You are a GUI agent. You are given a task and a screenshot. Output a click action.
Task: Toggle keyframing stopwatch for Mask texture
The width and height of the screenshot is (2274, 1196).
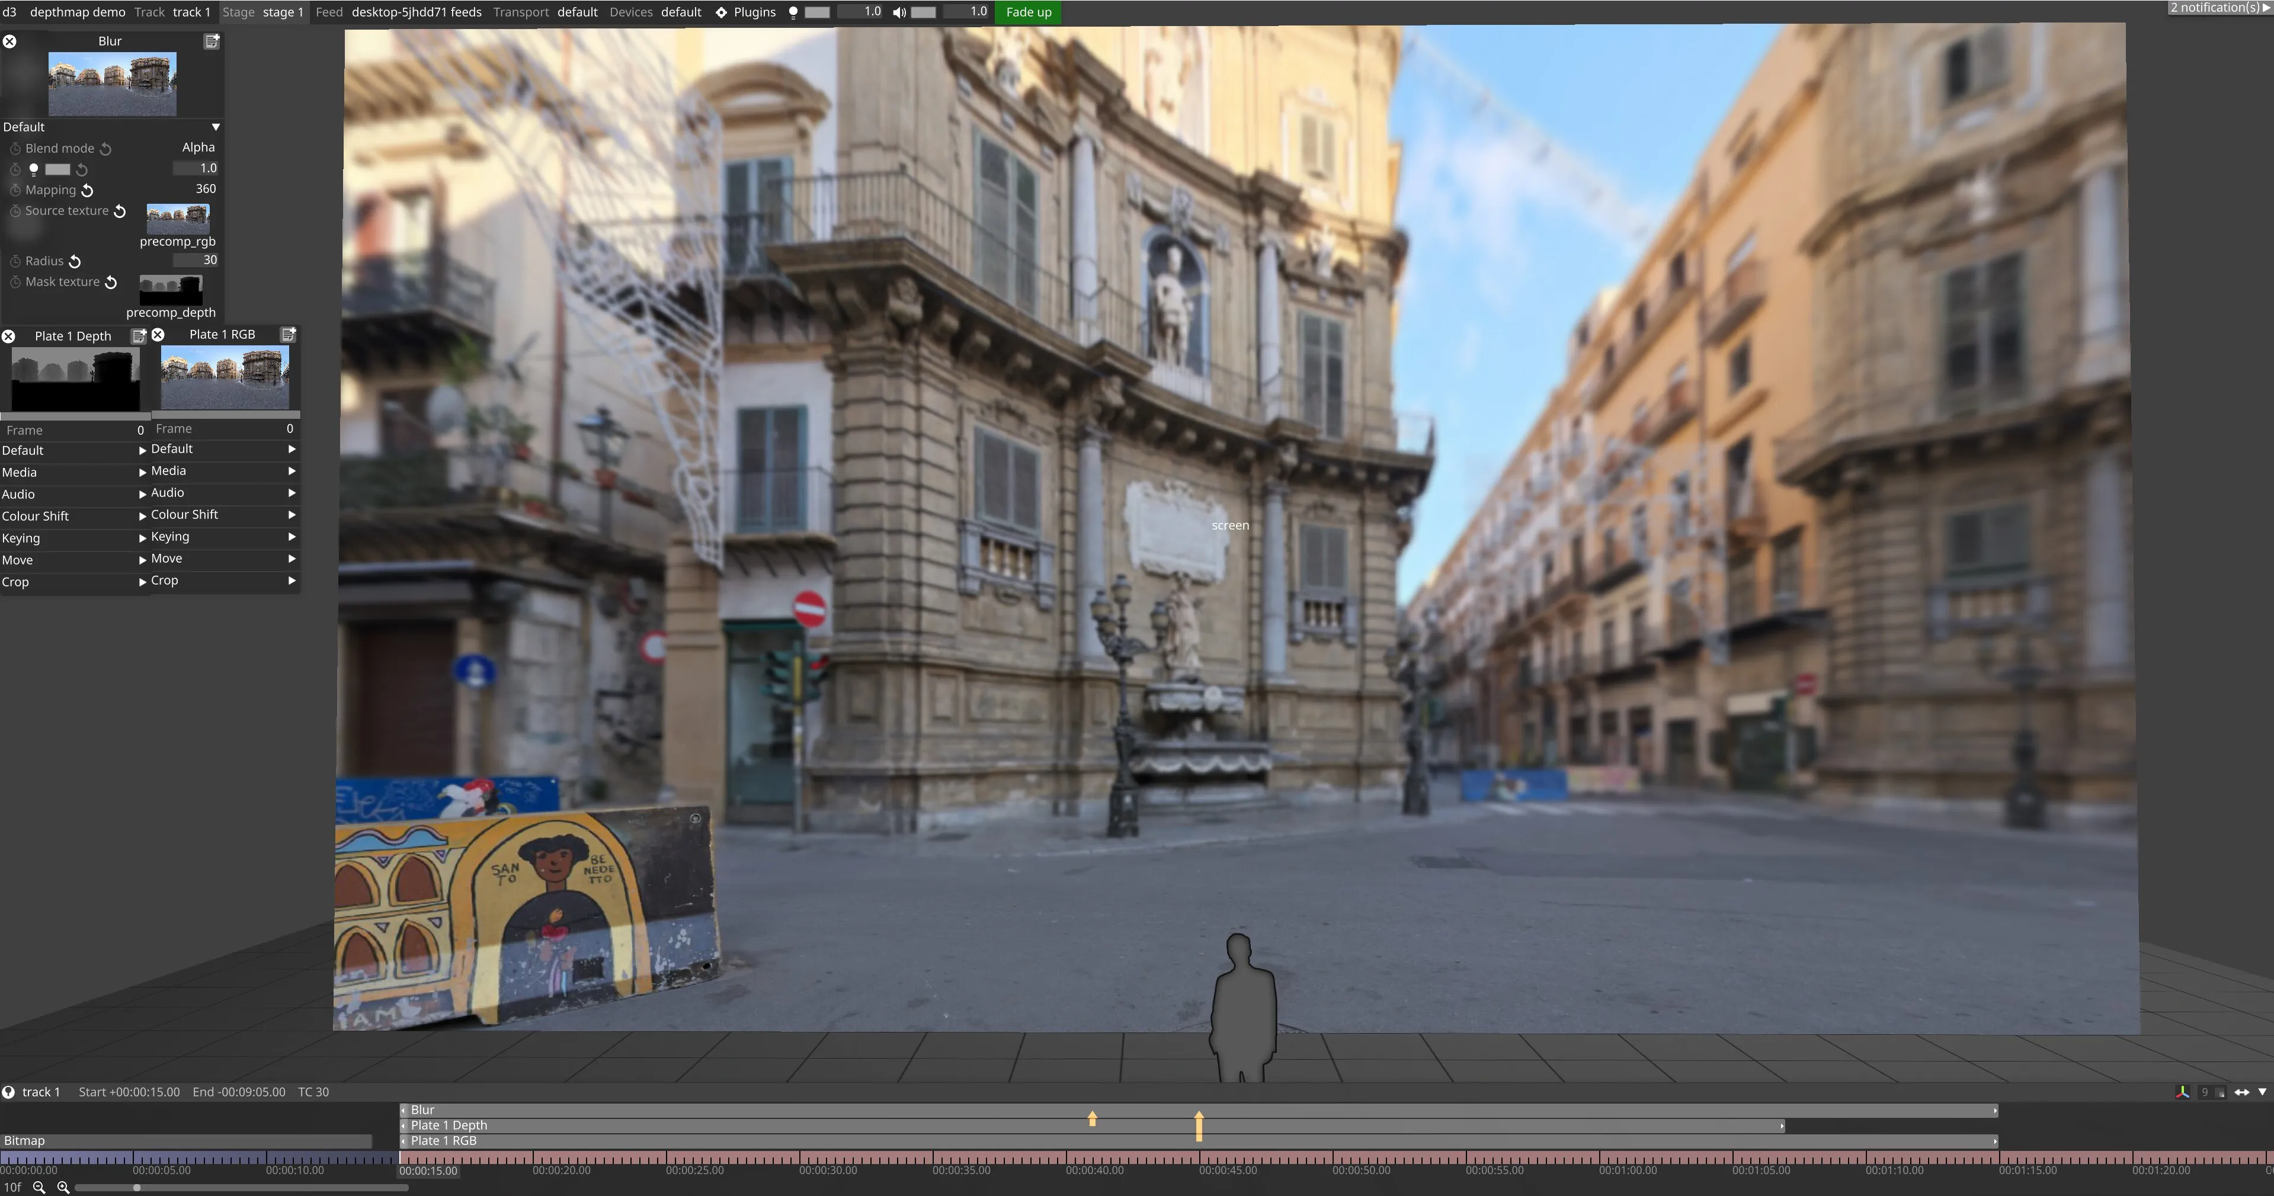[15, 283]
